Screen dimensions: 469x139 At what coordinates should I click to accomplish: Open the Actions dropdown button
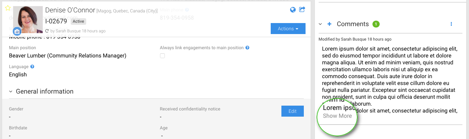click(288, 29)
